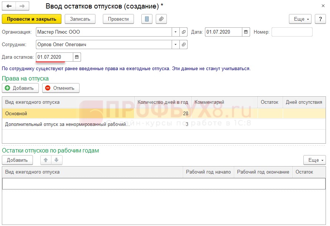Expand the Организация dropdown list
This screenshot has width=330, height=226.
[x=176, y=32]
